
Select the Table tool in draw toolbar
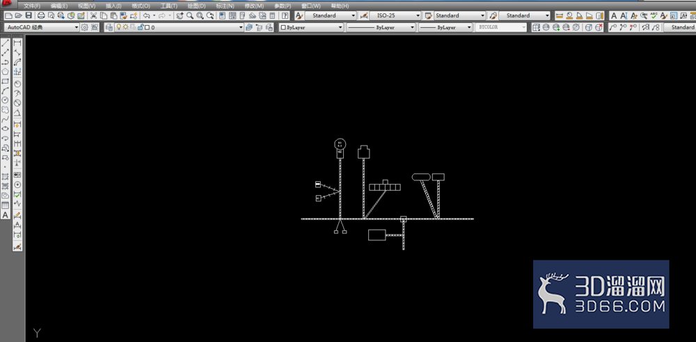(6, 205)
